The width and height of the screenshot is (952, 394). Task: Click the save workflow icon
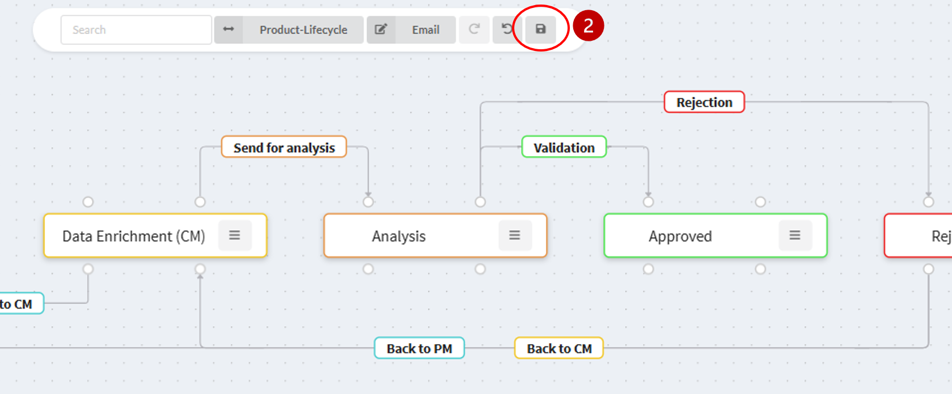[540, 29]
